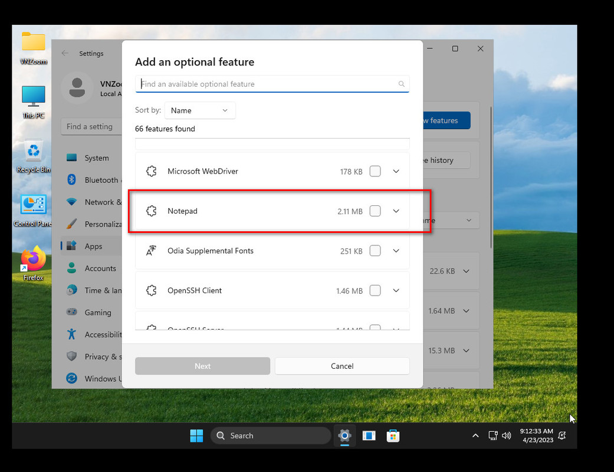The width and height of the screenshot is (614, 472).
Task: Select Apps in Settings sidebar
Action: pos(93,246)
